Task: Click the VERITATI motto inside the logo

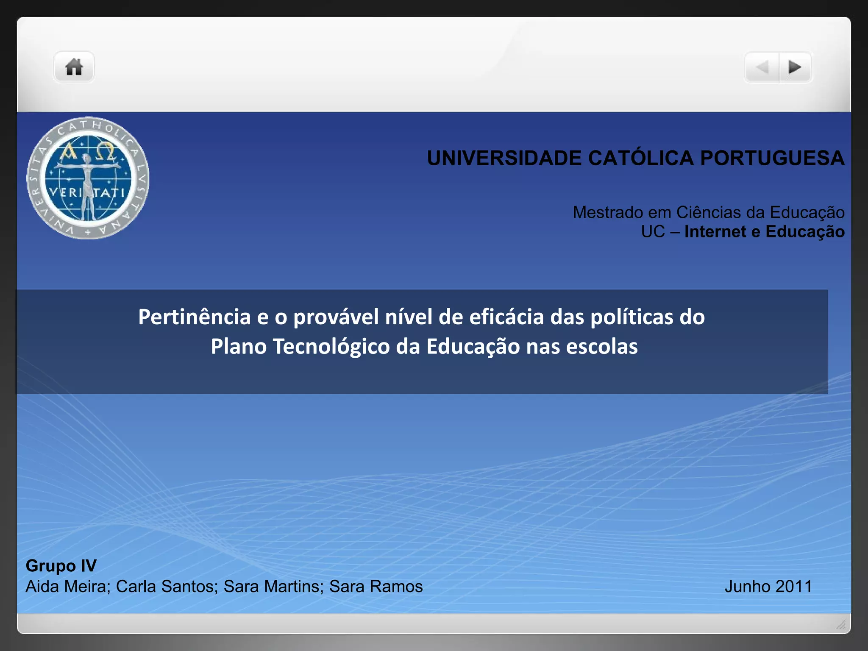Action: tap(87, 193)
